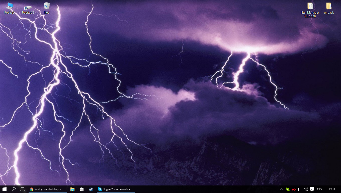
Task: Open the network connection tray icon
Action: coord(300,189)
